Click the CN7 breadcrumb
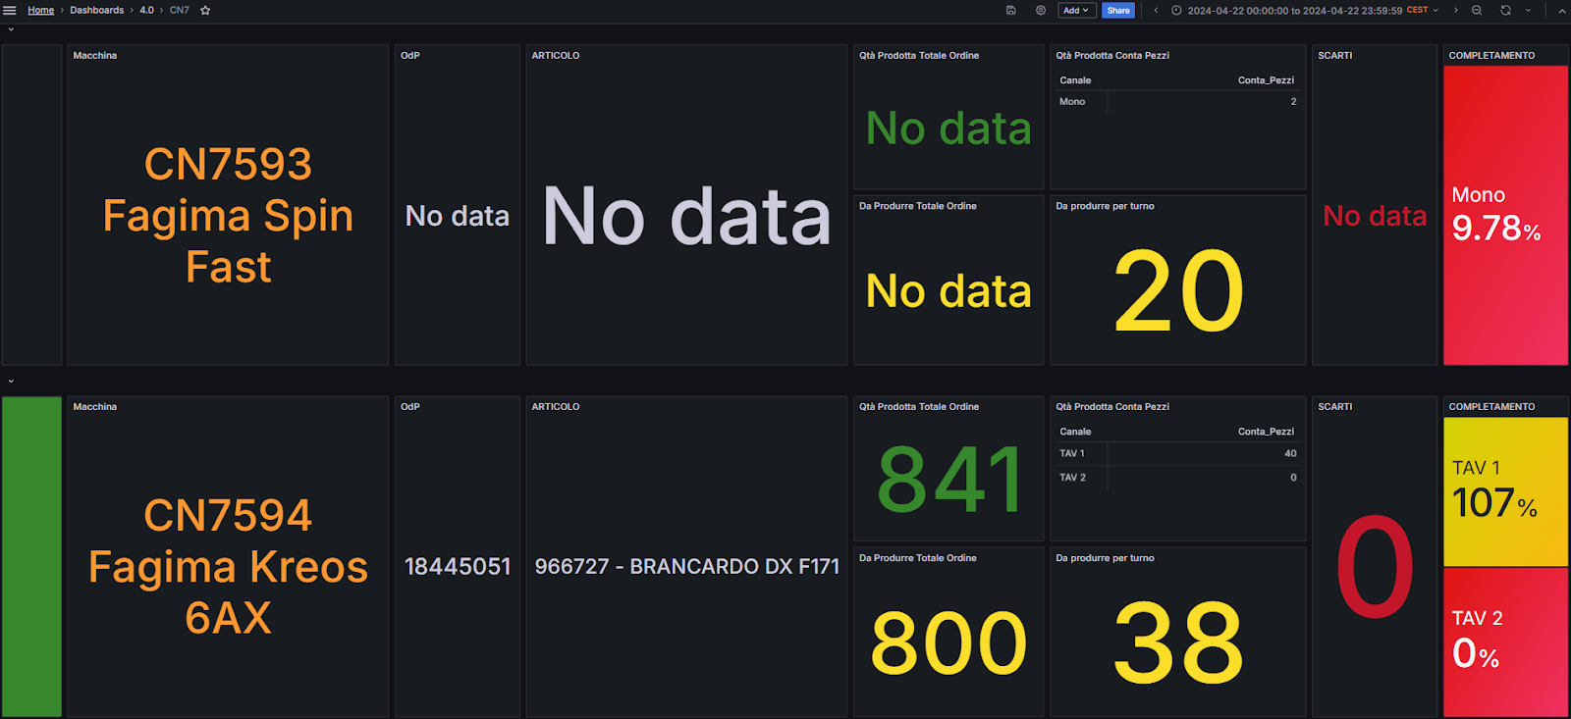This screenshot has height=719, width=1571. (179, 10)
